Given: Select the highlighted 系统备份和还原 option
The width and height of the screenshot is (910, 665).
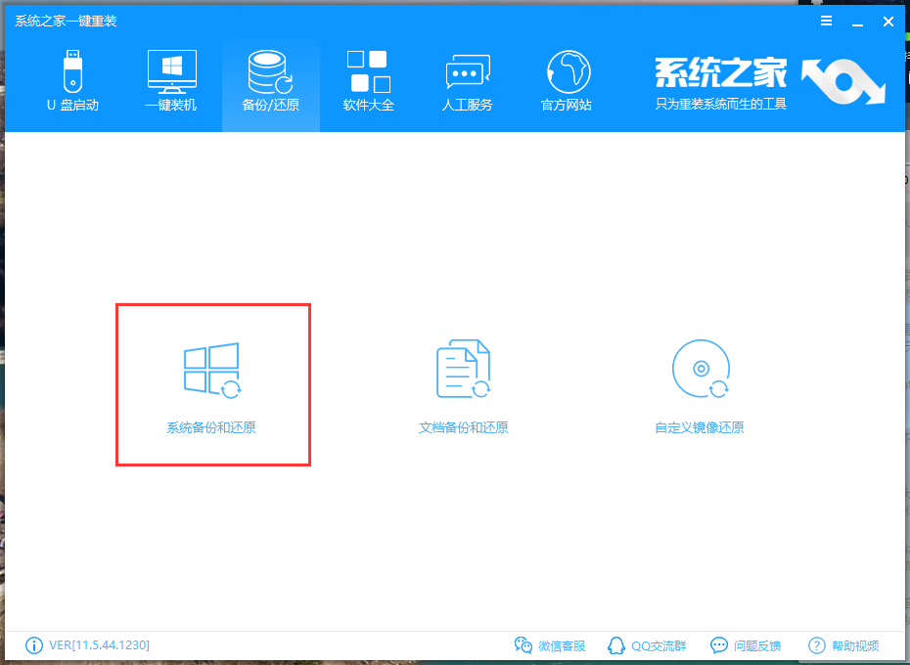Looking at the screenshot, I should (x=212, y=384).
